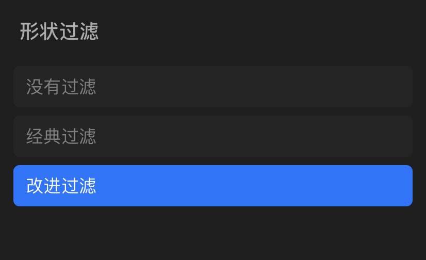Tap the middle filter option 经典过滤
426x260 pixels.
point(212,136)
